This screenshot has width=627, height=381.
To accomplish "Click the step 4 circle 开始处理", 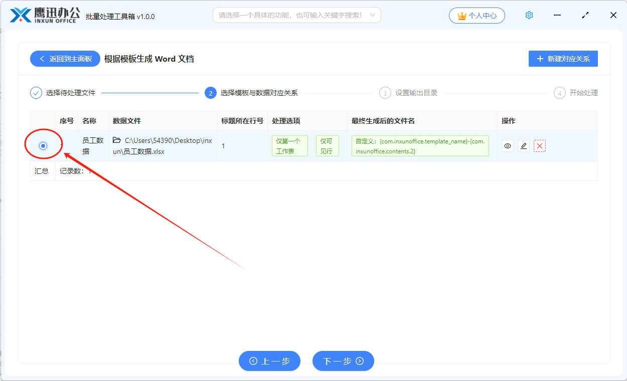I will click(559, 93).
